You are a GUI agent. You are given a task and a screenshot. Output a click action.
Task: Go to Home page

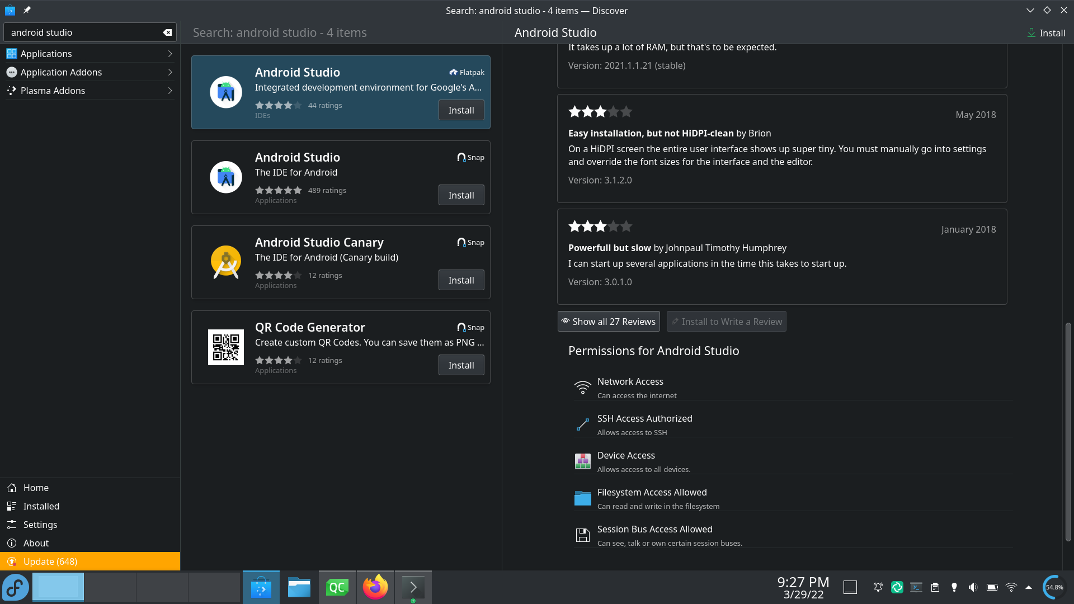pyautogui.click(x=90, y=488)
